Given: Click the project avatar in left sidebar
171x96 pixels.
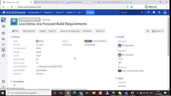Looking at the screenshot, I should click(3, 20).
